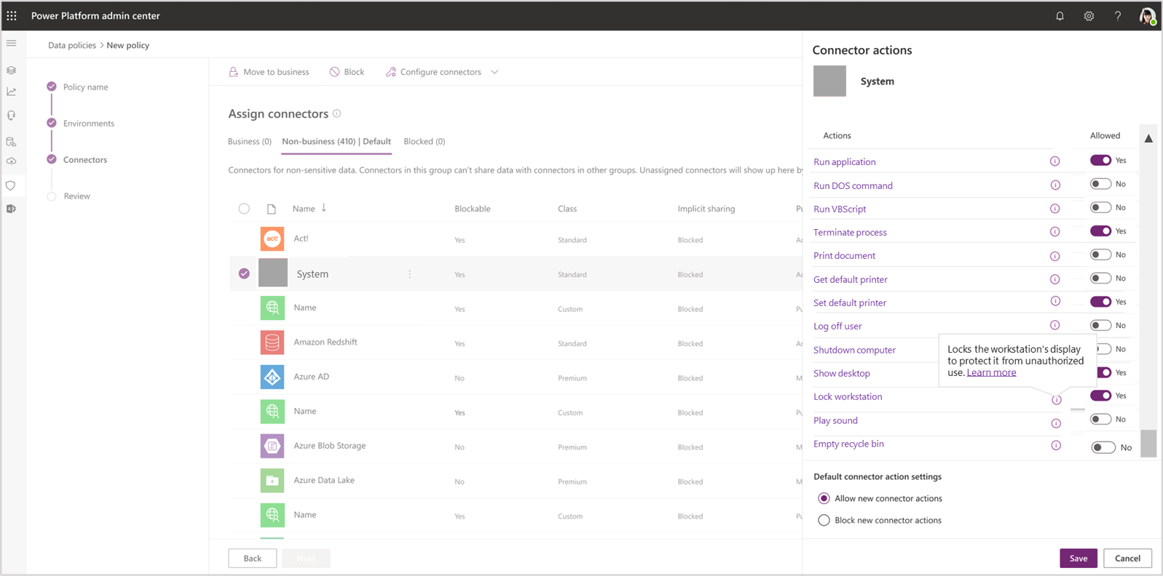Screen dimensions: 1163x576
Task: Click info icon for Run DOS command
Action: (x=1054, y=185)
